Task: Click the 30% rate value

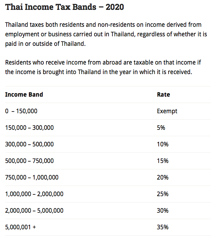Action: (163, 211)
